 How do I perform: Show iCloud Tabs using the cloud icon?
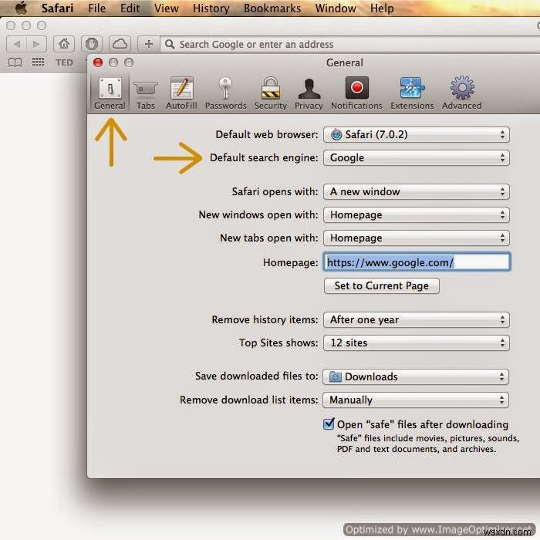(120, 44)
